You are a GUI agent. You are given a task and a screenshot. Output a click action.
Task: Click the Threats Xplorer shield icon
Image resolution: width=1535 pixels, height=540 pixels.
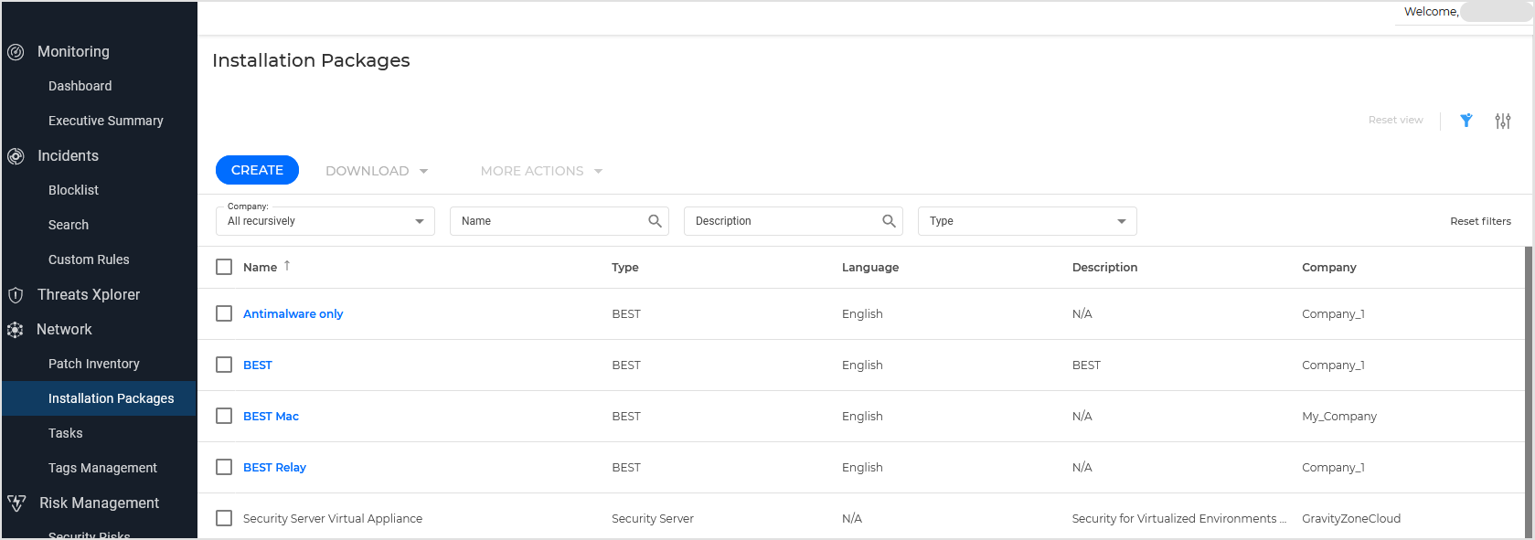16,295
